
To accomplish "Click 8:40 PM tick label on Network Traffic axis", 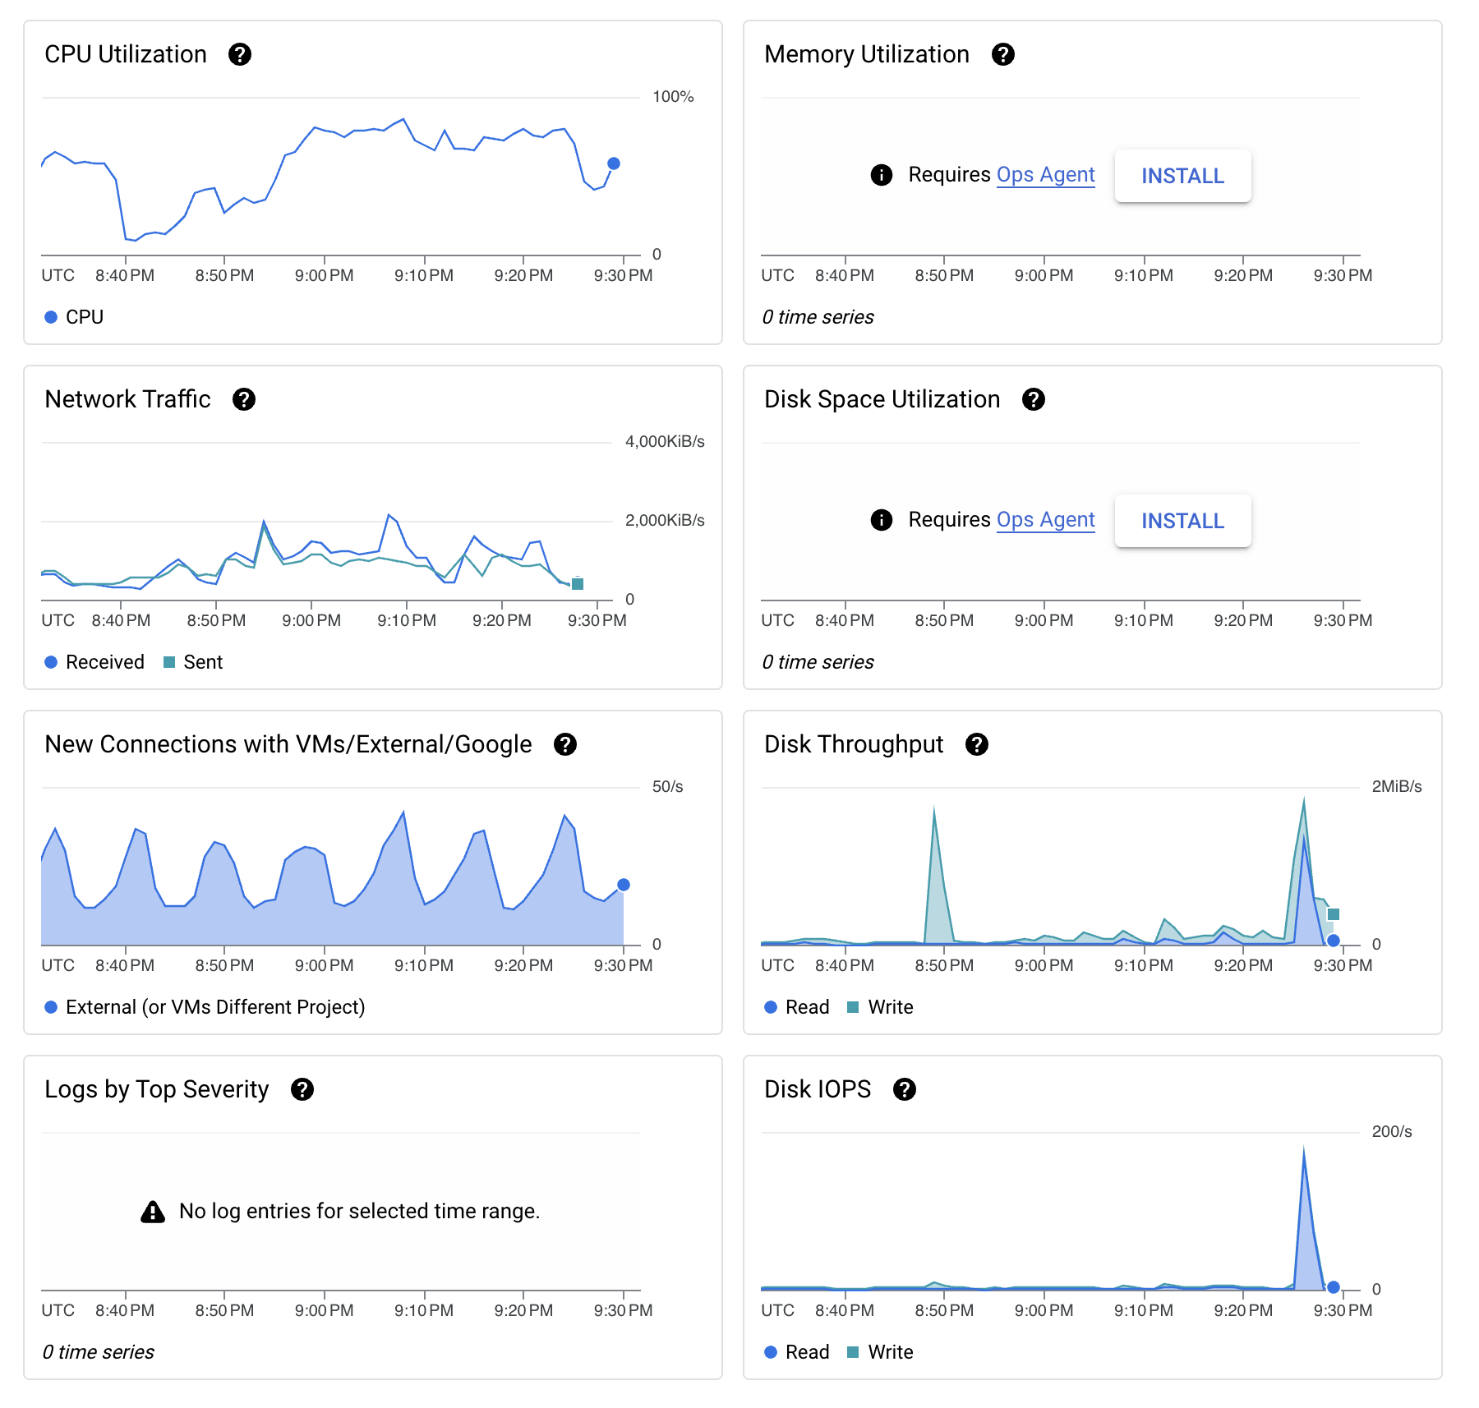I will point(121,621).
